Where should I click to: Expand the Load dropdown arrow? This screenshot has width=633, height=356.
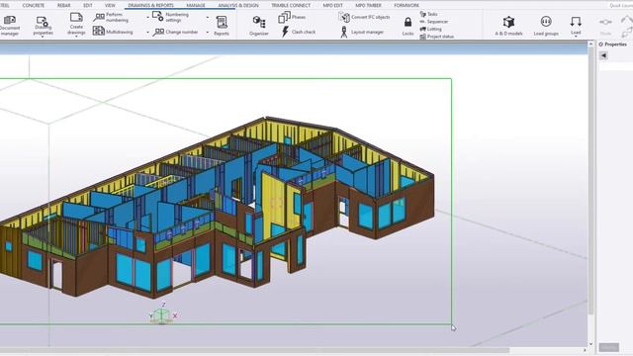[576, 38]
